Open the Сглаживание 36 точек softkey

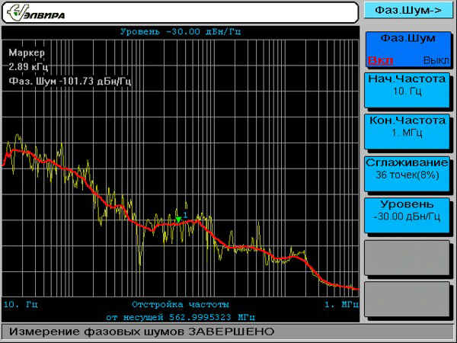(x=407, y=174)
